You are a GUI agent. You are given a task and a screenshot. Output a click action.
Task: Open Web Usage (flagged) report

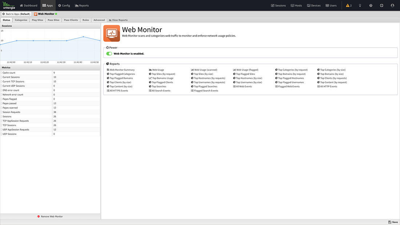tap(246, 70)
